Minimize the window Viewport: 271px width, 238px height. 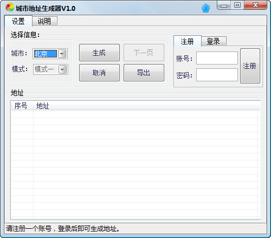[224, 5]
